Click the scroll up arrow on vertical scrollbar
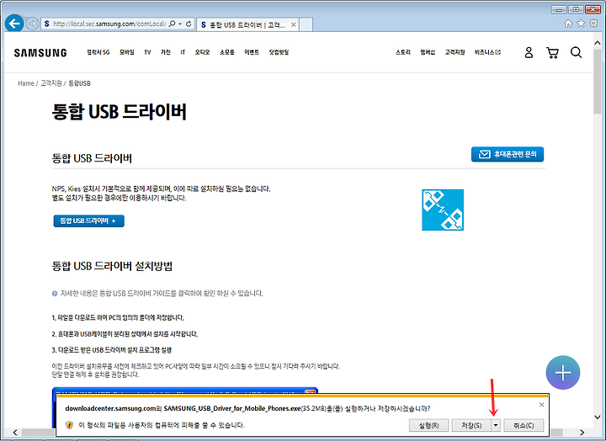 (x=598, y=43)
